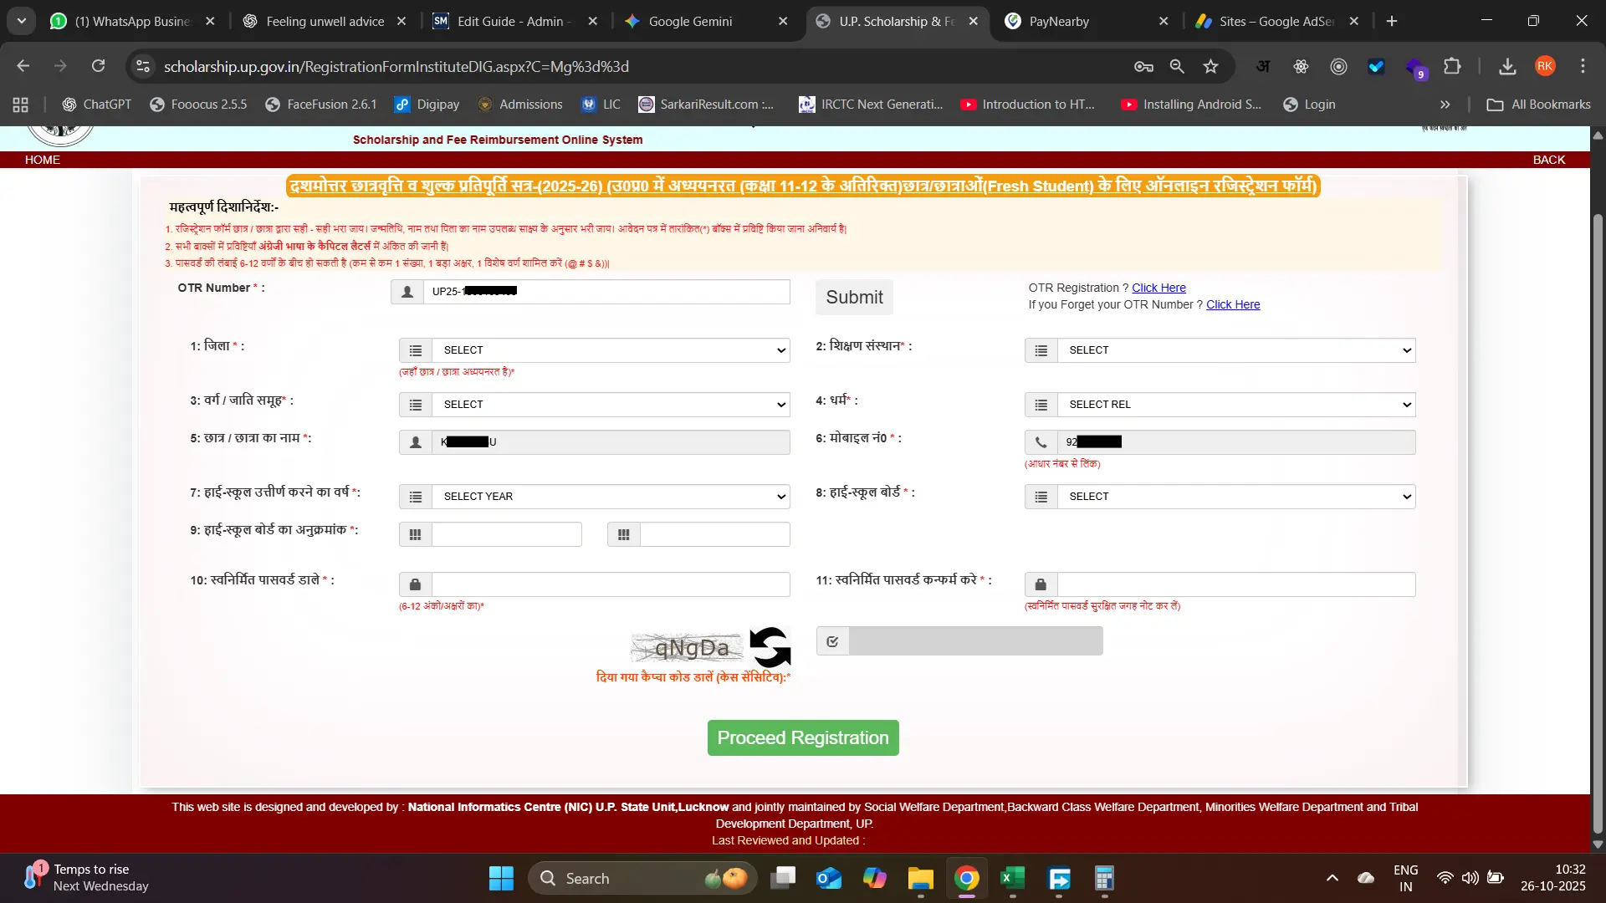The image size is (1606, 903).
Task: Click the zoom magnifier icon in address bar
Action: (x=1177, y=66)
